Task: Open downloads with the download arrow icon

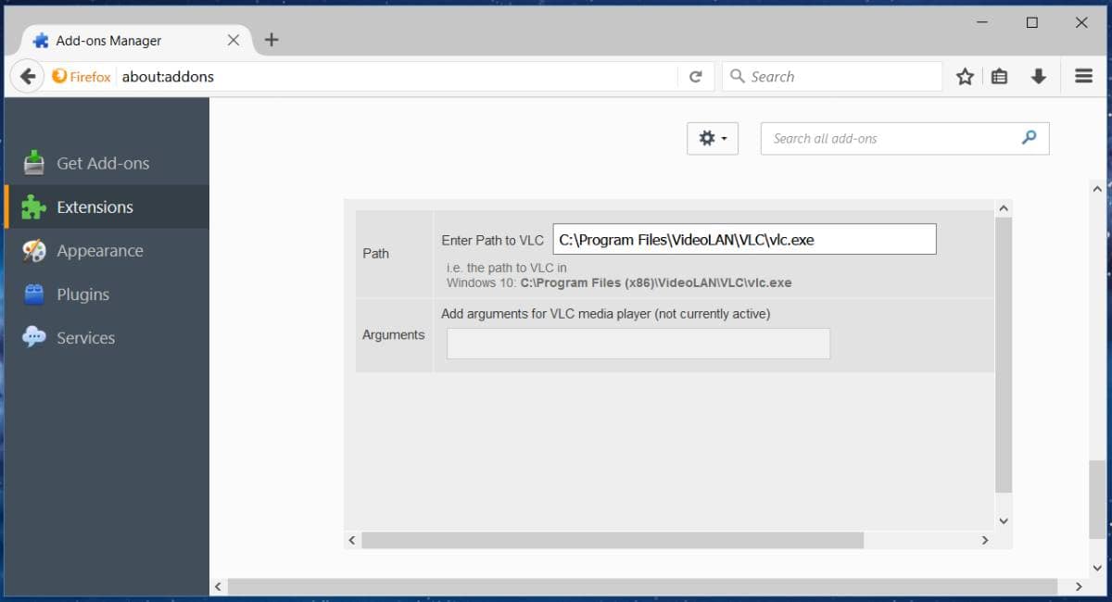Action: pyautogui.click(x=1038, y=76)
